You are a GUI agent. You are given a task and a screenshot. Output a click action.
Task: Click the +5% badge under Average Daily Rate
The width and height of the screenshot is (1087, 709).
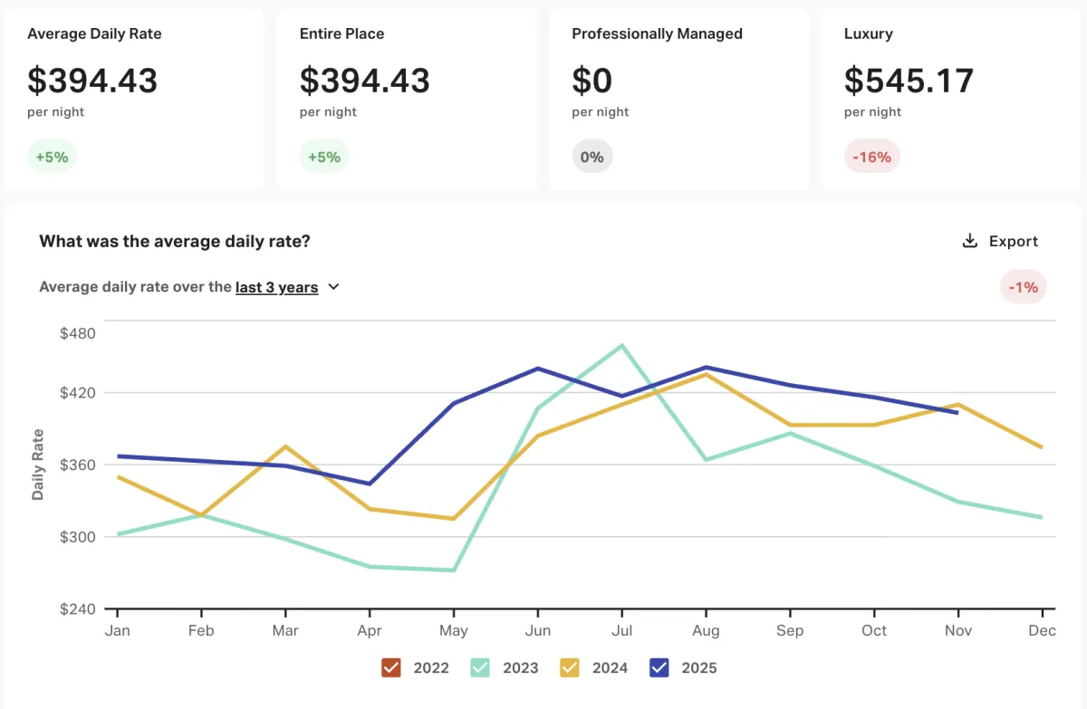click(x=53, y=157)
